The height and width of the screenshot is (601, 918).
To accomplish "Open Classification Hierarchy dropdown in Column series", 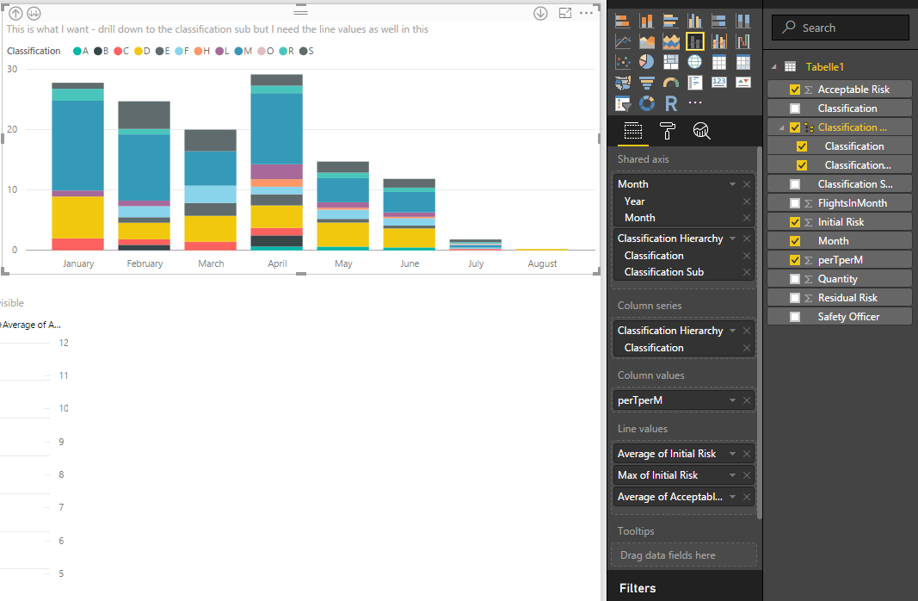I will (x=732, y=331).
